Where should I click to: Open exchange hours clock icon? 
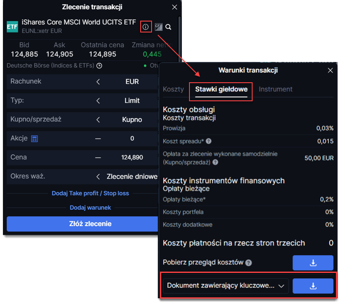99,65
